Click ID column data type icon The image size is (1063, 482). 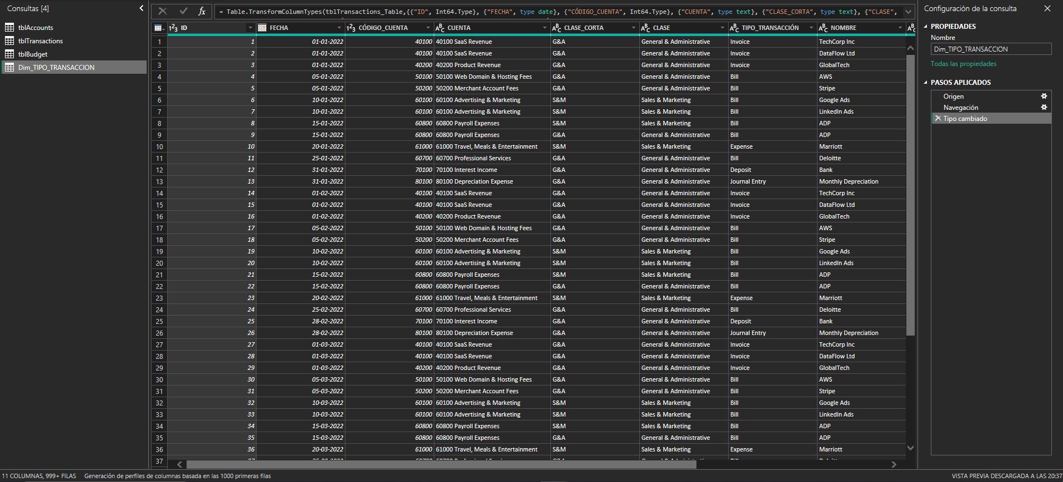[173, 28]
